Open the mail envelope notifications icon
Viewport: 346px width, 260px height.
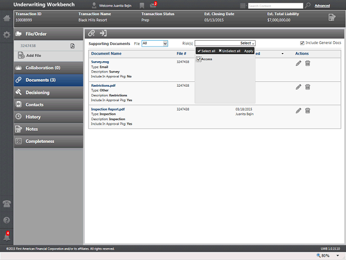click(x=153, y=5)
